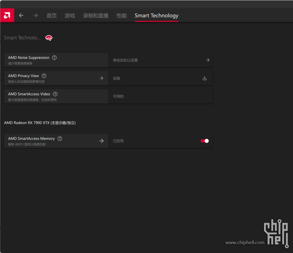Click 单击此处以设置 to set up noise suppression
This screenshot has width=293, height=253.
point(125,60)
